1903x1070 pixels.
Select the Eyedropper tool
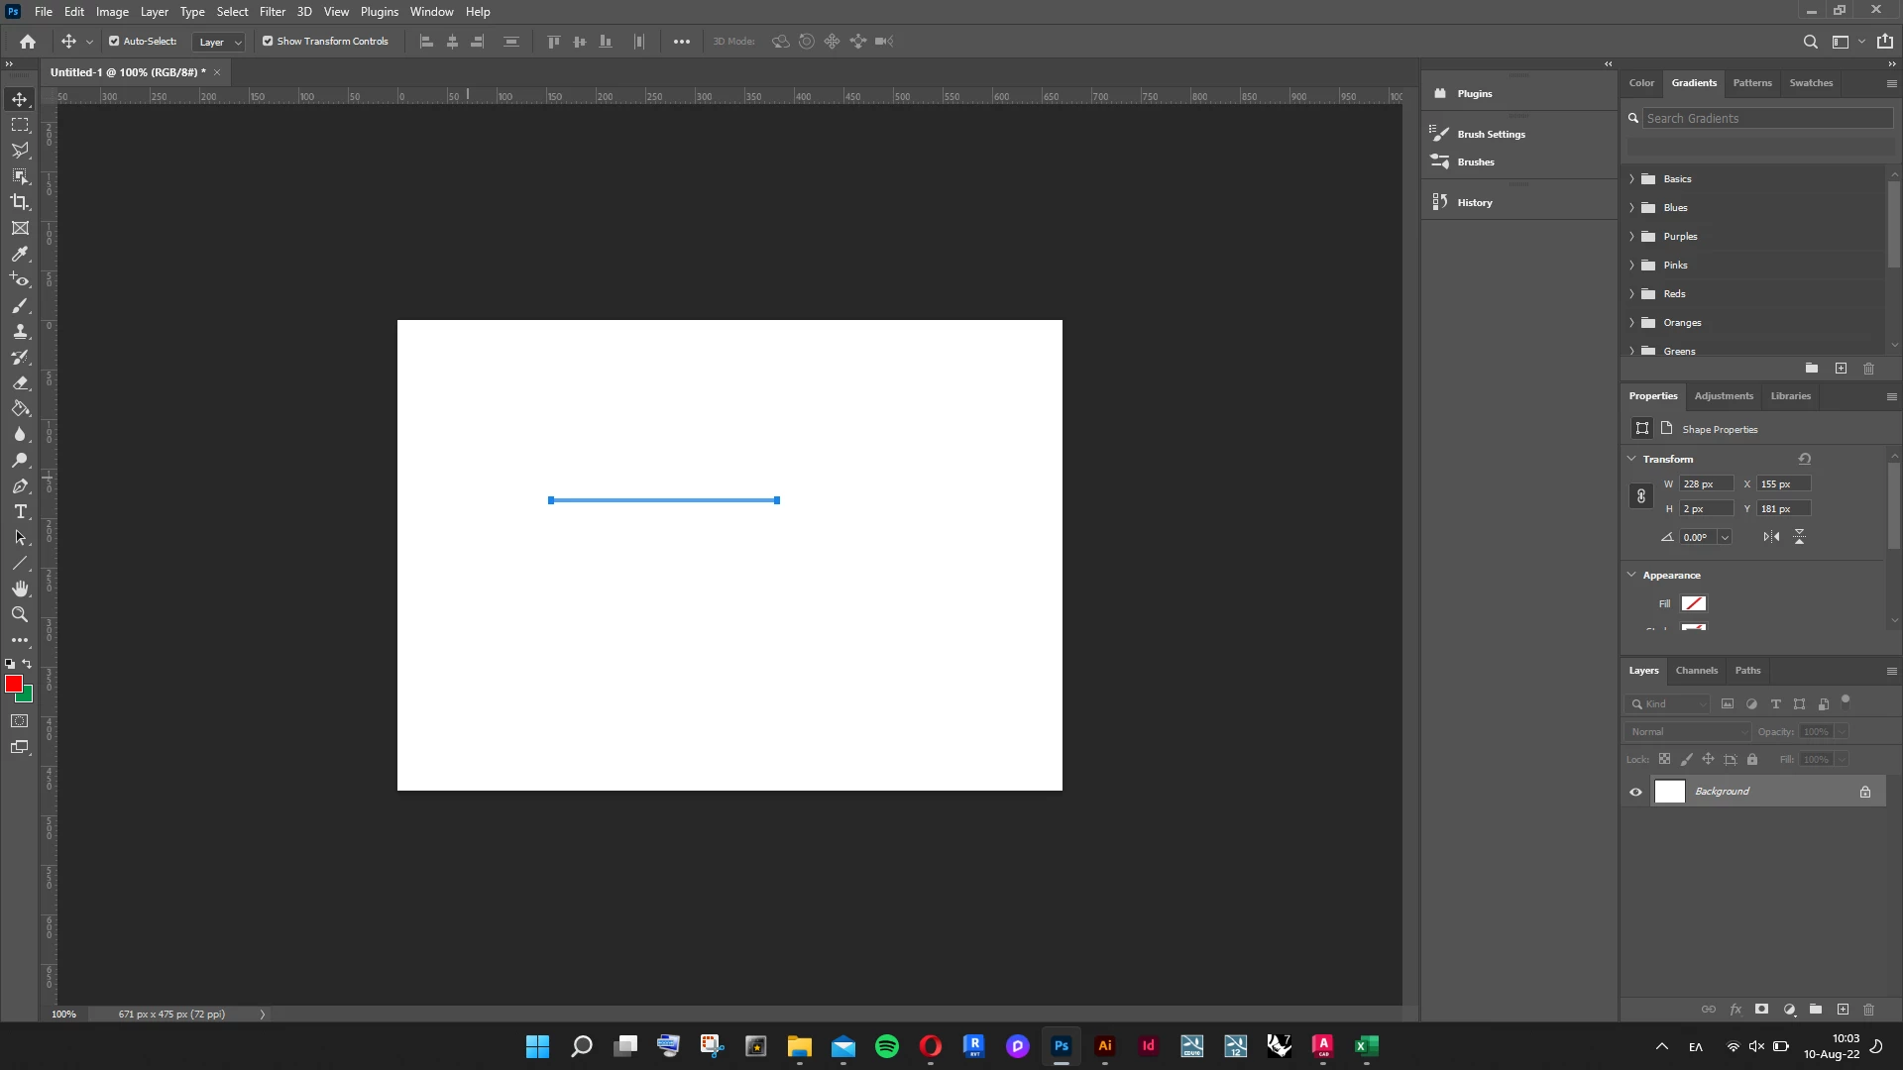click(x=20, y=255)
